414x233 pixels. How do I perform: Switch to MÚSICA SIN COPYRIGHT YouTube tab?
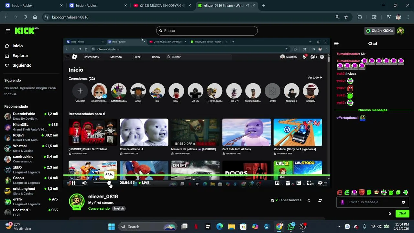coord(162,6)
